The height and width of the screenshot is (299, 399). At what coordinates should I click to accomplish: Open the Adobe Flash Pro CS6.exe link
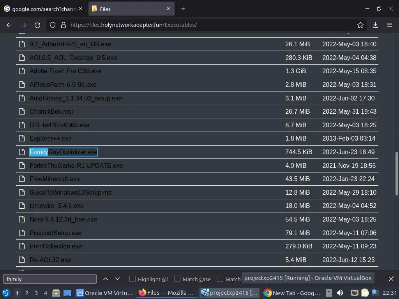pyautogui.click(x=65, y=71)
